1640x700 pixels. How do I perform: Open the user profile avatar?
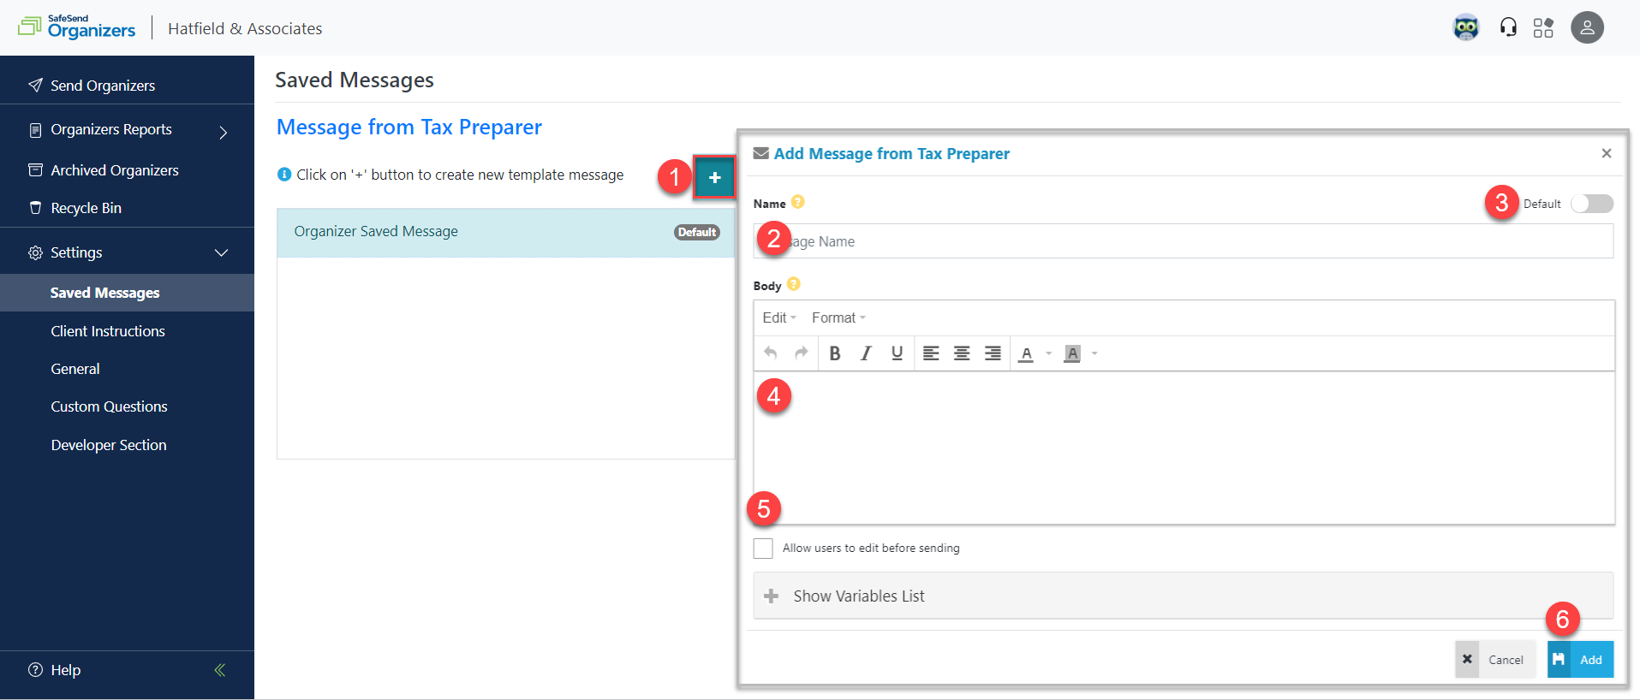[x=1587, y=27]
